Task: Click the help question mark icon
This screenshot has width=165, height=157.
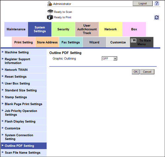Action: 157,3
